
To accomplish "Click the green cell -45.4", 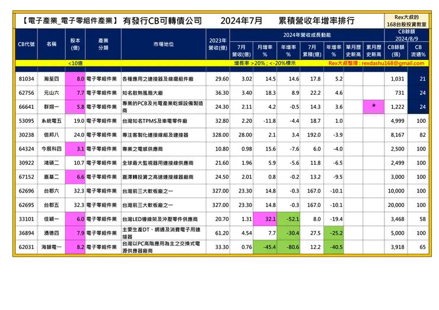I will [x=265, y=247].
